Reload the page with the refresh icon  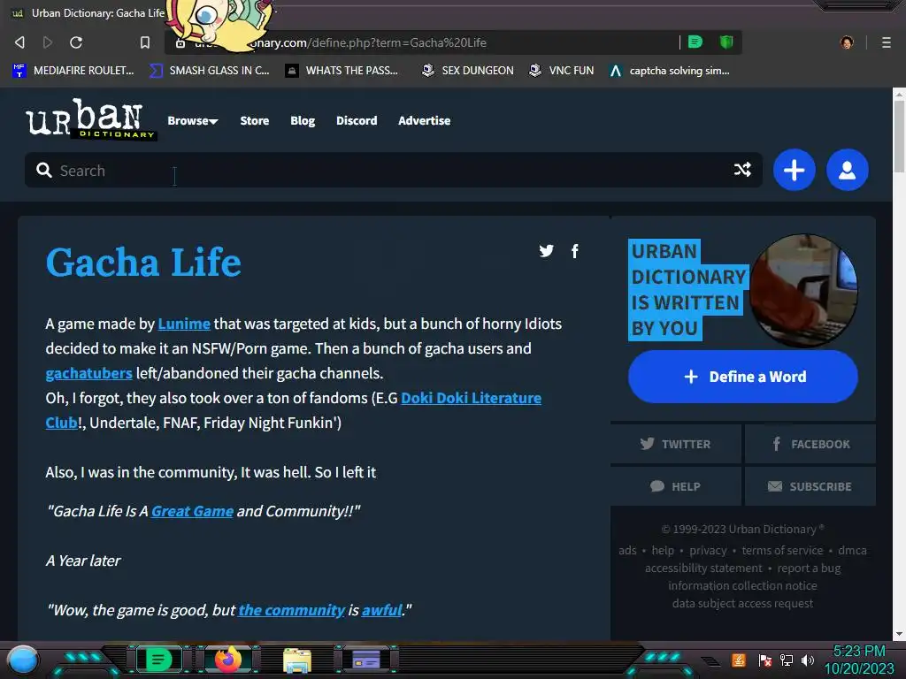click(76, 42)
